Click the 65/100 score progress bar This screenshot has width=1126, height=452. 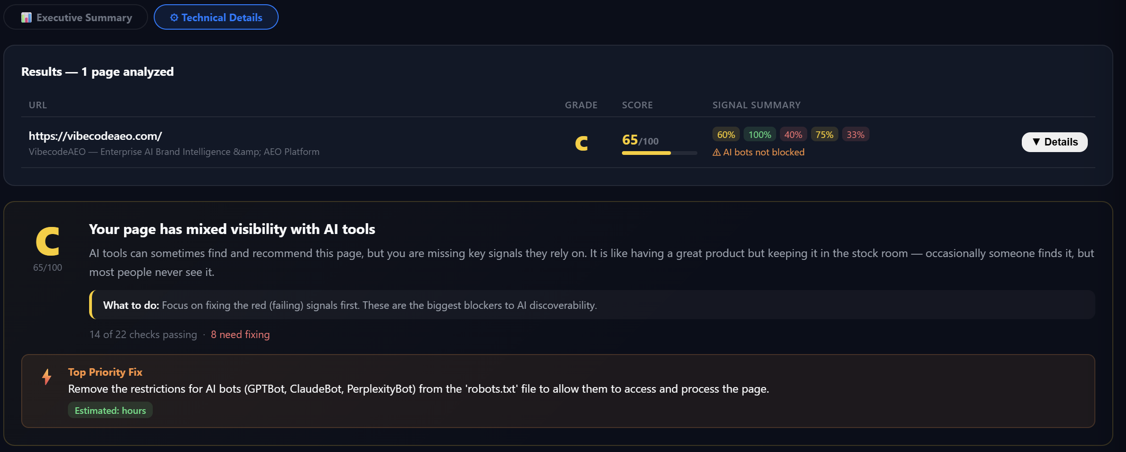[x=659, y=153]
